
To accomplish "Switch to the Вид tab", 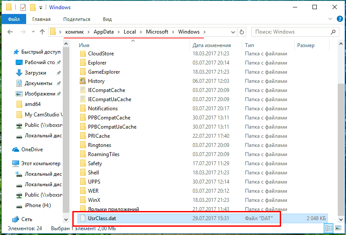I will [107, 19].
